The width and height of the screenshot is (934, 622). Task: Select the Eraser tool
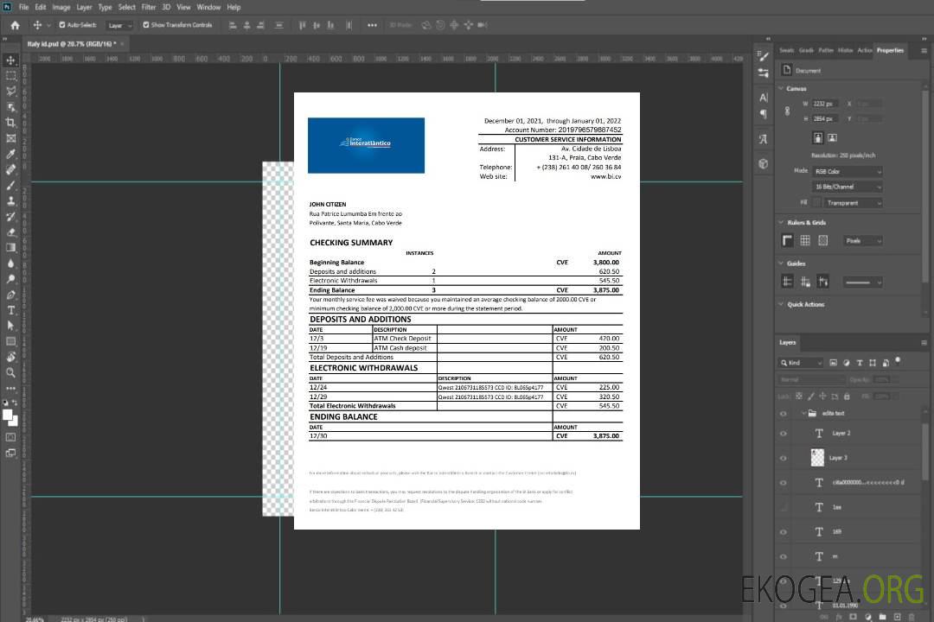(x=10, y=232)
